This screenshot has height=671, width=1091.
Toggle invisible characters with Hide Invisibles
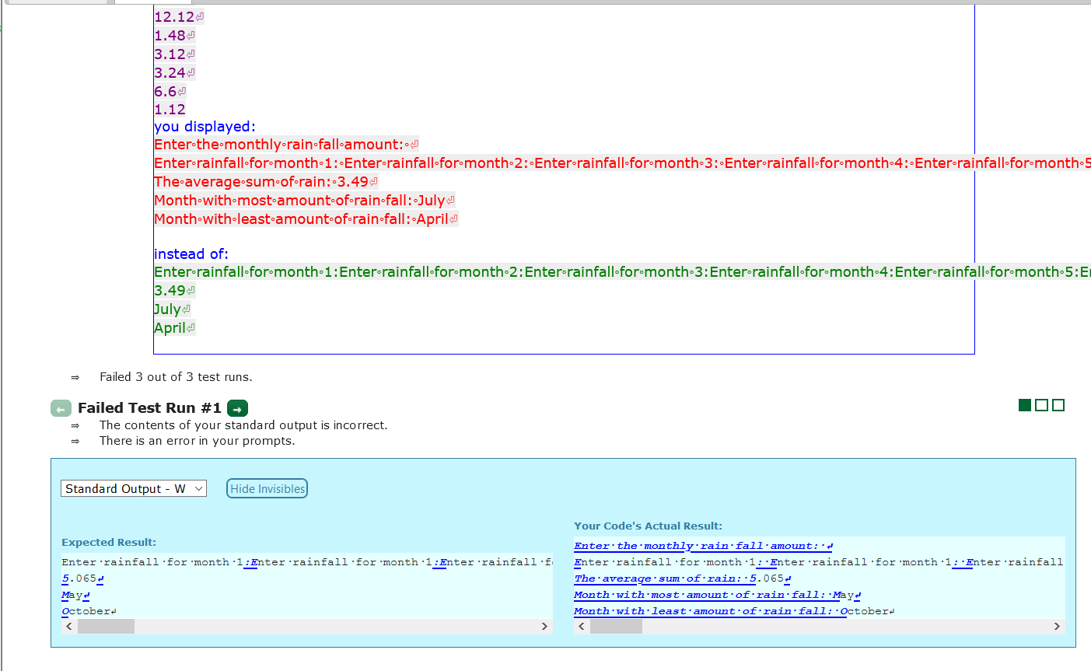click(267, 488)
